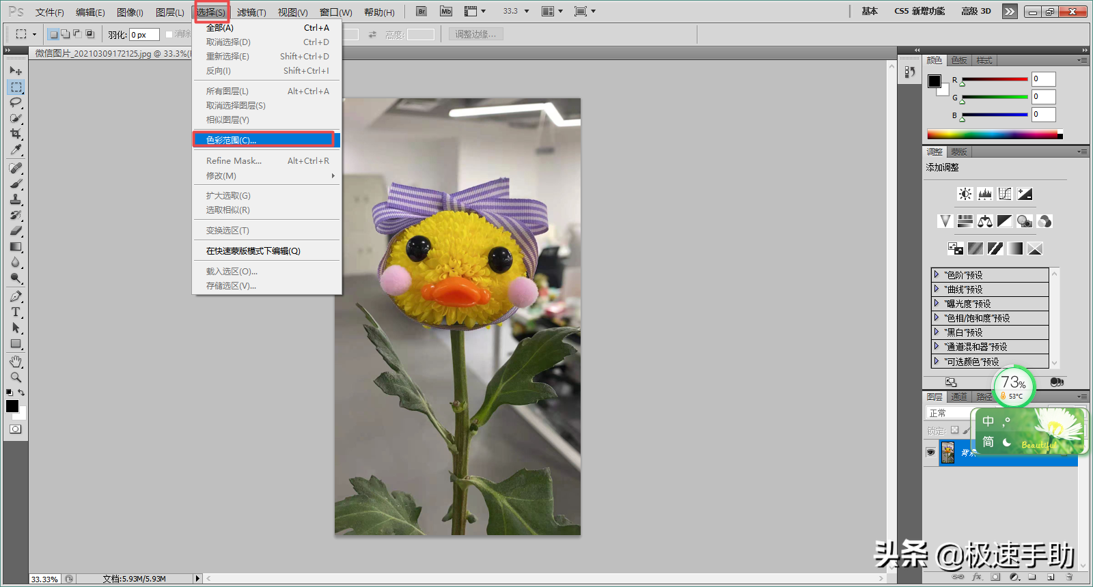Select the Horizontal Type tool

[x=16, y=312]
